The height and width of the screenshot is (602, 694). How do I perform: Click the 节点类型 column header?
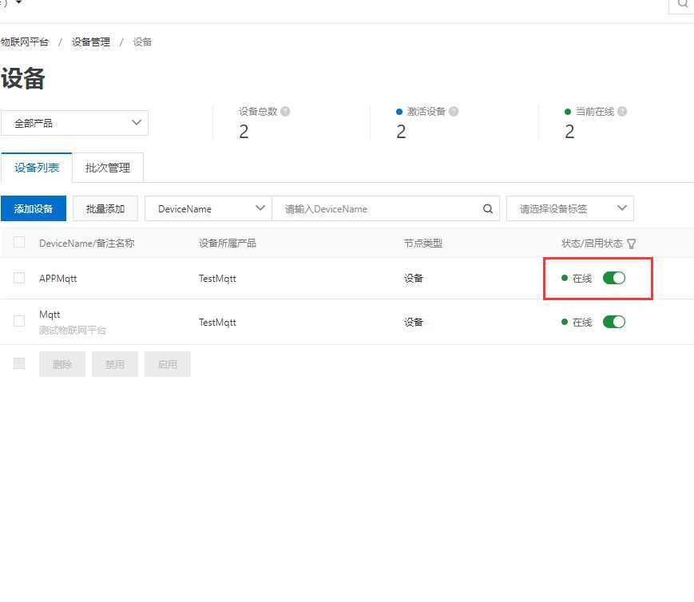[423, 243]
